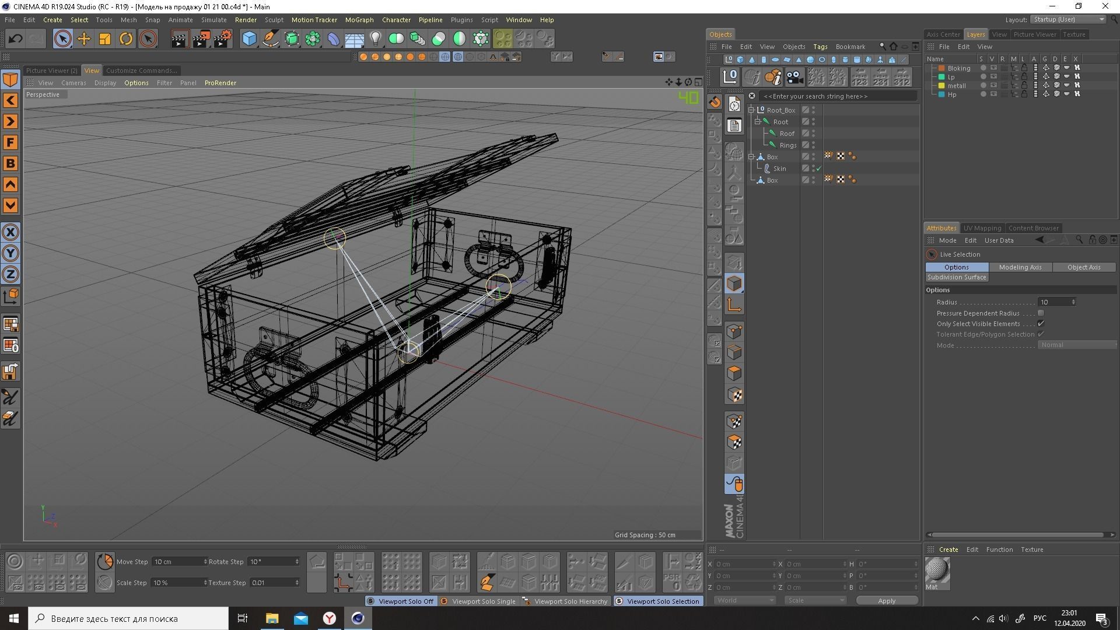Screen dimensions: 1120x630
Task: Open the Layout Startup dropdown
Action: coord(1068,19)
